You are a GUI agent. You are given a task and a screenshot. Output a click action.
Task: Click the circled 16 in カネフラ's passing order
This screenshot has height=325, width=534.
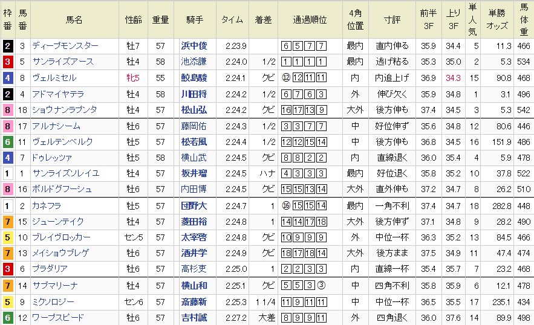286,206
